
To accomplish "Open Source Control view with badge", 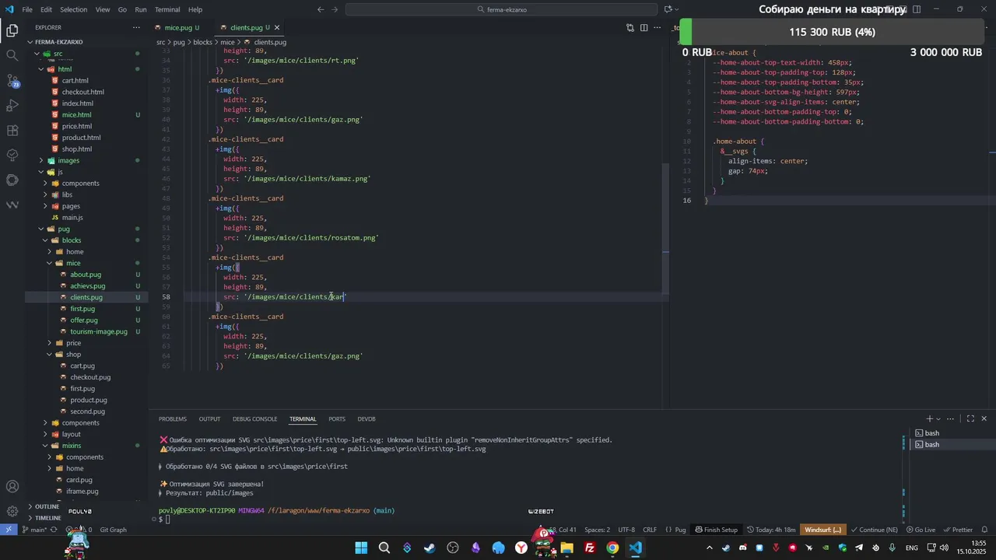I will pos(12,80).
